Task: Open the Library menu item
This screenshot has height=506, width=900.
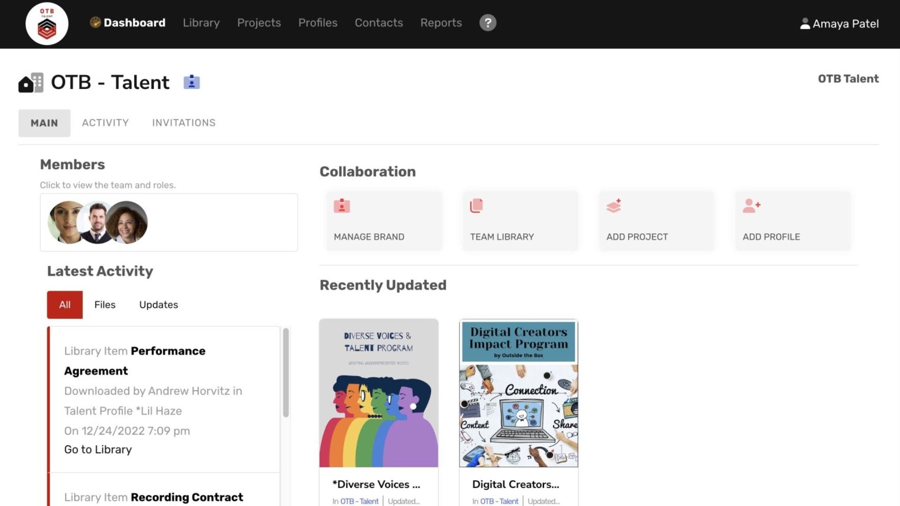Action: point(201,22)
